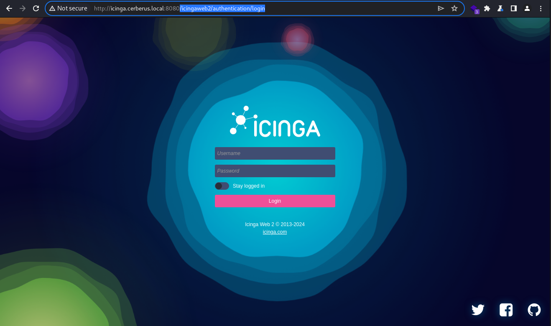This screenshot has width=551, height=326.
Task: Click the address bar URL
Action: tap(179, 8)
